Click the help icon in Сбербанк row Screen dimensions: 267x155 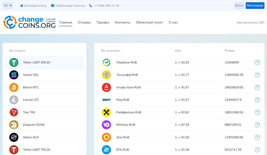click(257, 63)
